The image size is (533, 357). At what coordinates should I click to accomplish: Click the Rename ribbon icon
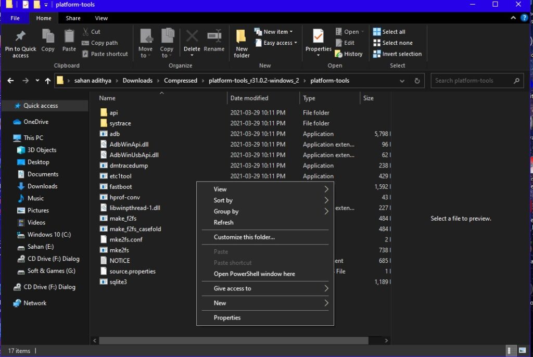pos(214,36)
